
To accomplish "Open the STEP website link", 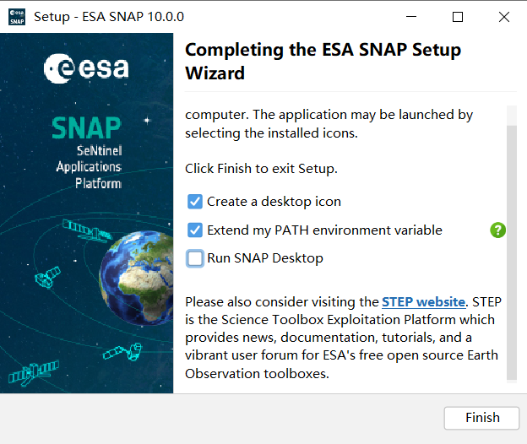I will tap(423, 302).
